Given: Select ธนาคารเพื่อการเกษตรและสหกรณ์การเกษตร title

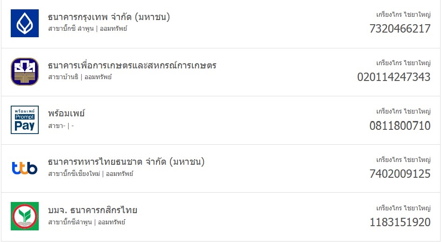Looking at the screenshot, I should 132,65.
